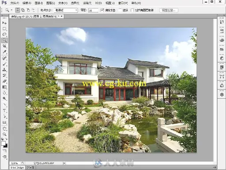Open the History panel icon
The width and height of the screenshot is (226, 170).
pos(222,22)
